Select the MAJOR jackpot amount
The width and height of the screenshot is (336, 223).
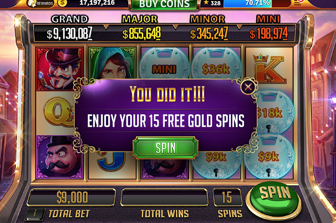click(142, 34)
